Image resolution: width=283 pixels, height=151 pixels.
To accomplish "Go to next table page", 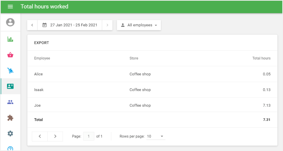I will pyautogui.click(x=55, y=136).
